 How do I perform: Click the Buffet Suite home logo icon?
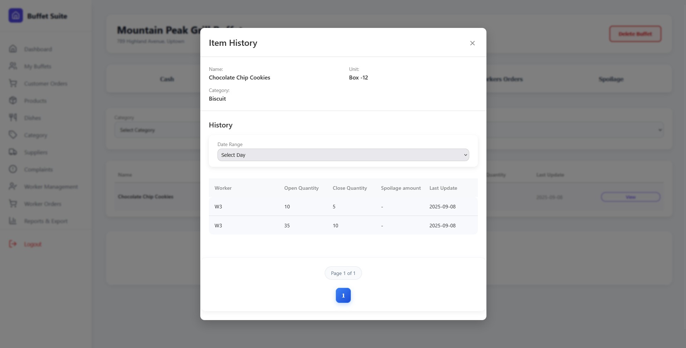15,16
